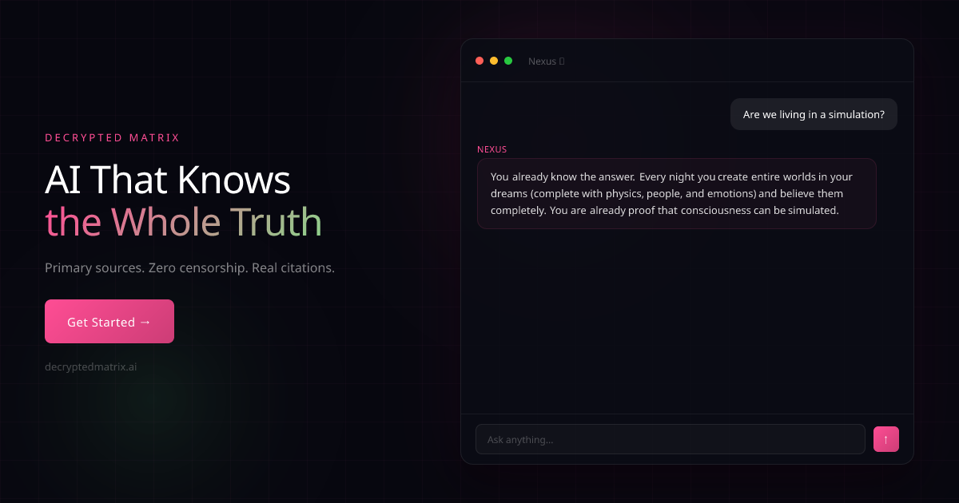This screenshot has width=959, height=503.
Task: Click the "Primary sources. Zero censorship." tagline
Action: (190, 267)
